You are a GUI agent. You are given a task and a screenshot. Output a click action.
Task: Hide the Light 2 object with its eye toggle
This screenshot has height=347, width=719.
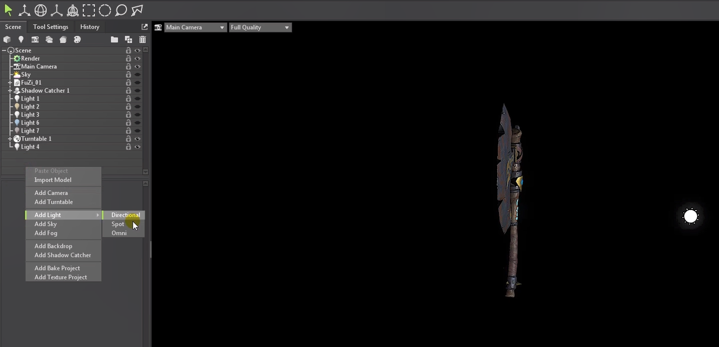coord(137,106)
